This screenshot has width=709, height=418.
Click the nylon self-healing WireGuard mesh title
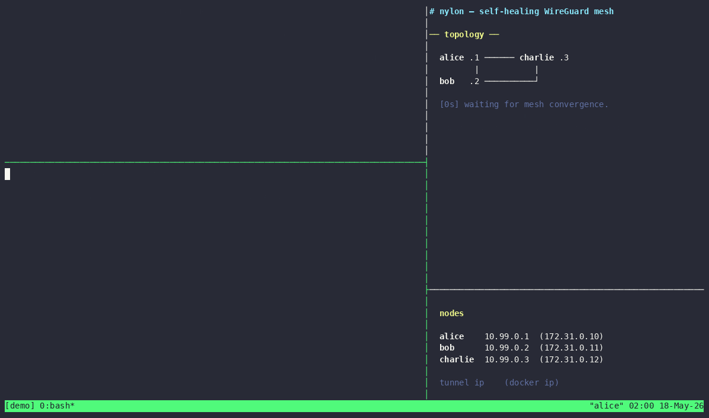pos(521,11)
